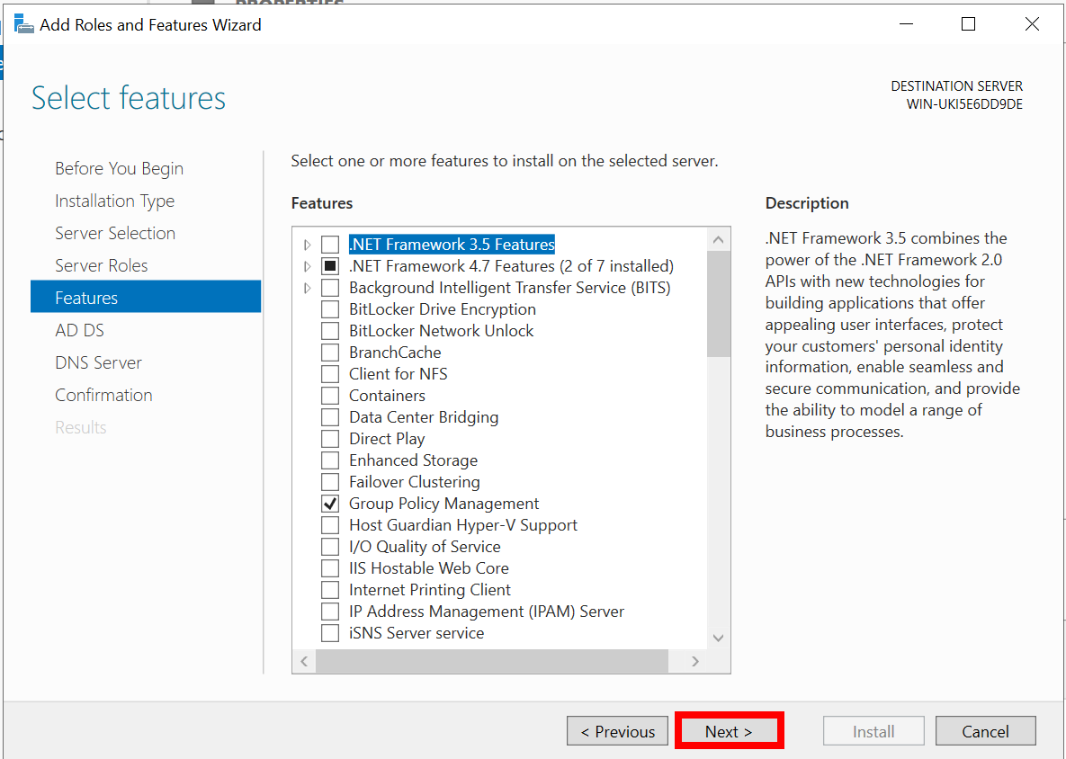Select the Group Policy Management row text
This screenshot has width=1066, height=759.
pyautogui.click(x=443, y=504)
